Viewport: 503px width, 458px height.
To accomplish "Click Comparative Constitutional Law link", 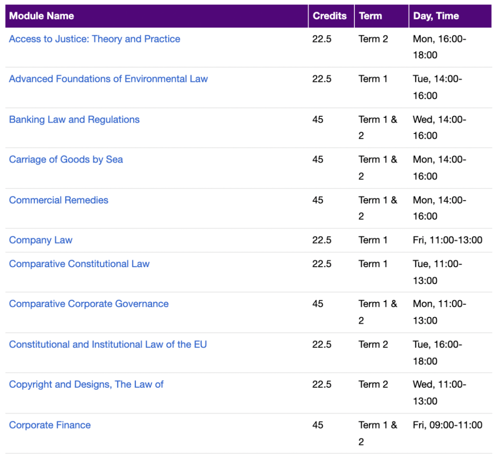I will 79,264.
